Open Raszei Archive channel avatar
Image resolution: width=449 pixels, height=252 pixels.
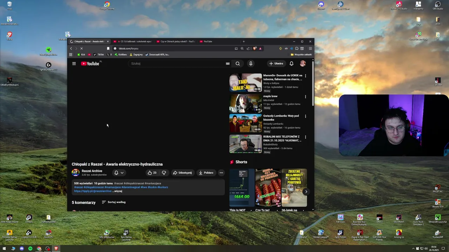point(75,173)
